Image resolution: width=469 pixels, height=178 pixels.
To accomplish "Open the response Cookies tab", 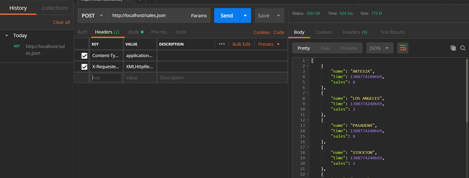I will tap(324, 32).
